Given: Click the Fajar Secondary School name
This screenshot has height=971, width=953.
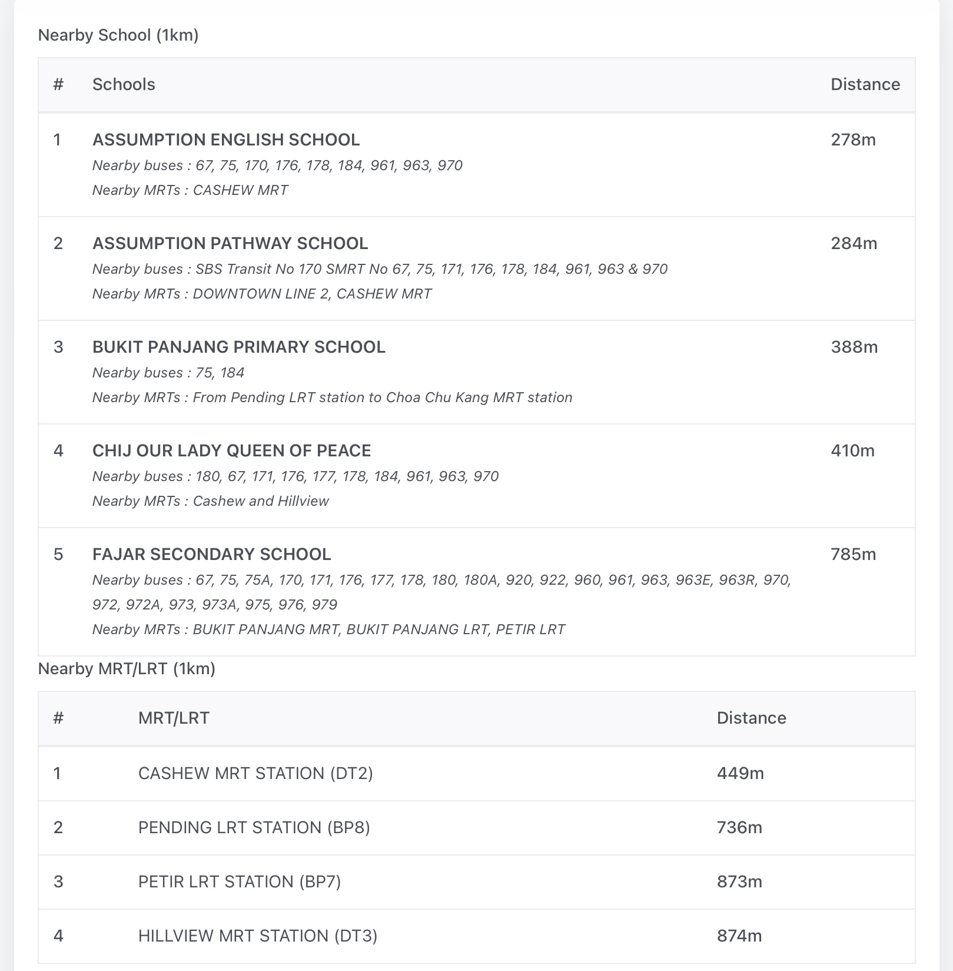Looking at the screenshot, I should click(x=212, y=555).
